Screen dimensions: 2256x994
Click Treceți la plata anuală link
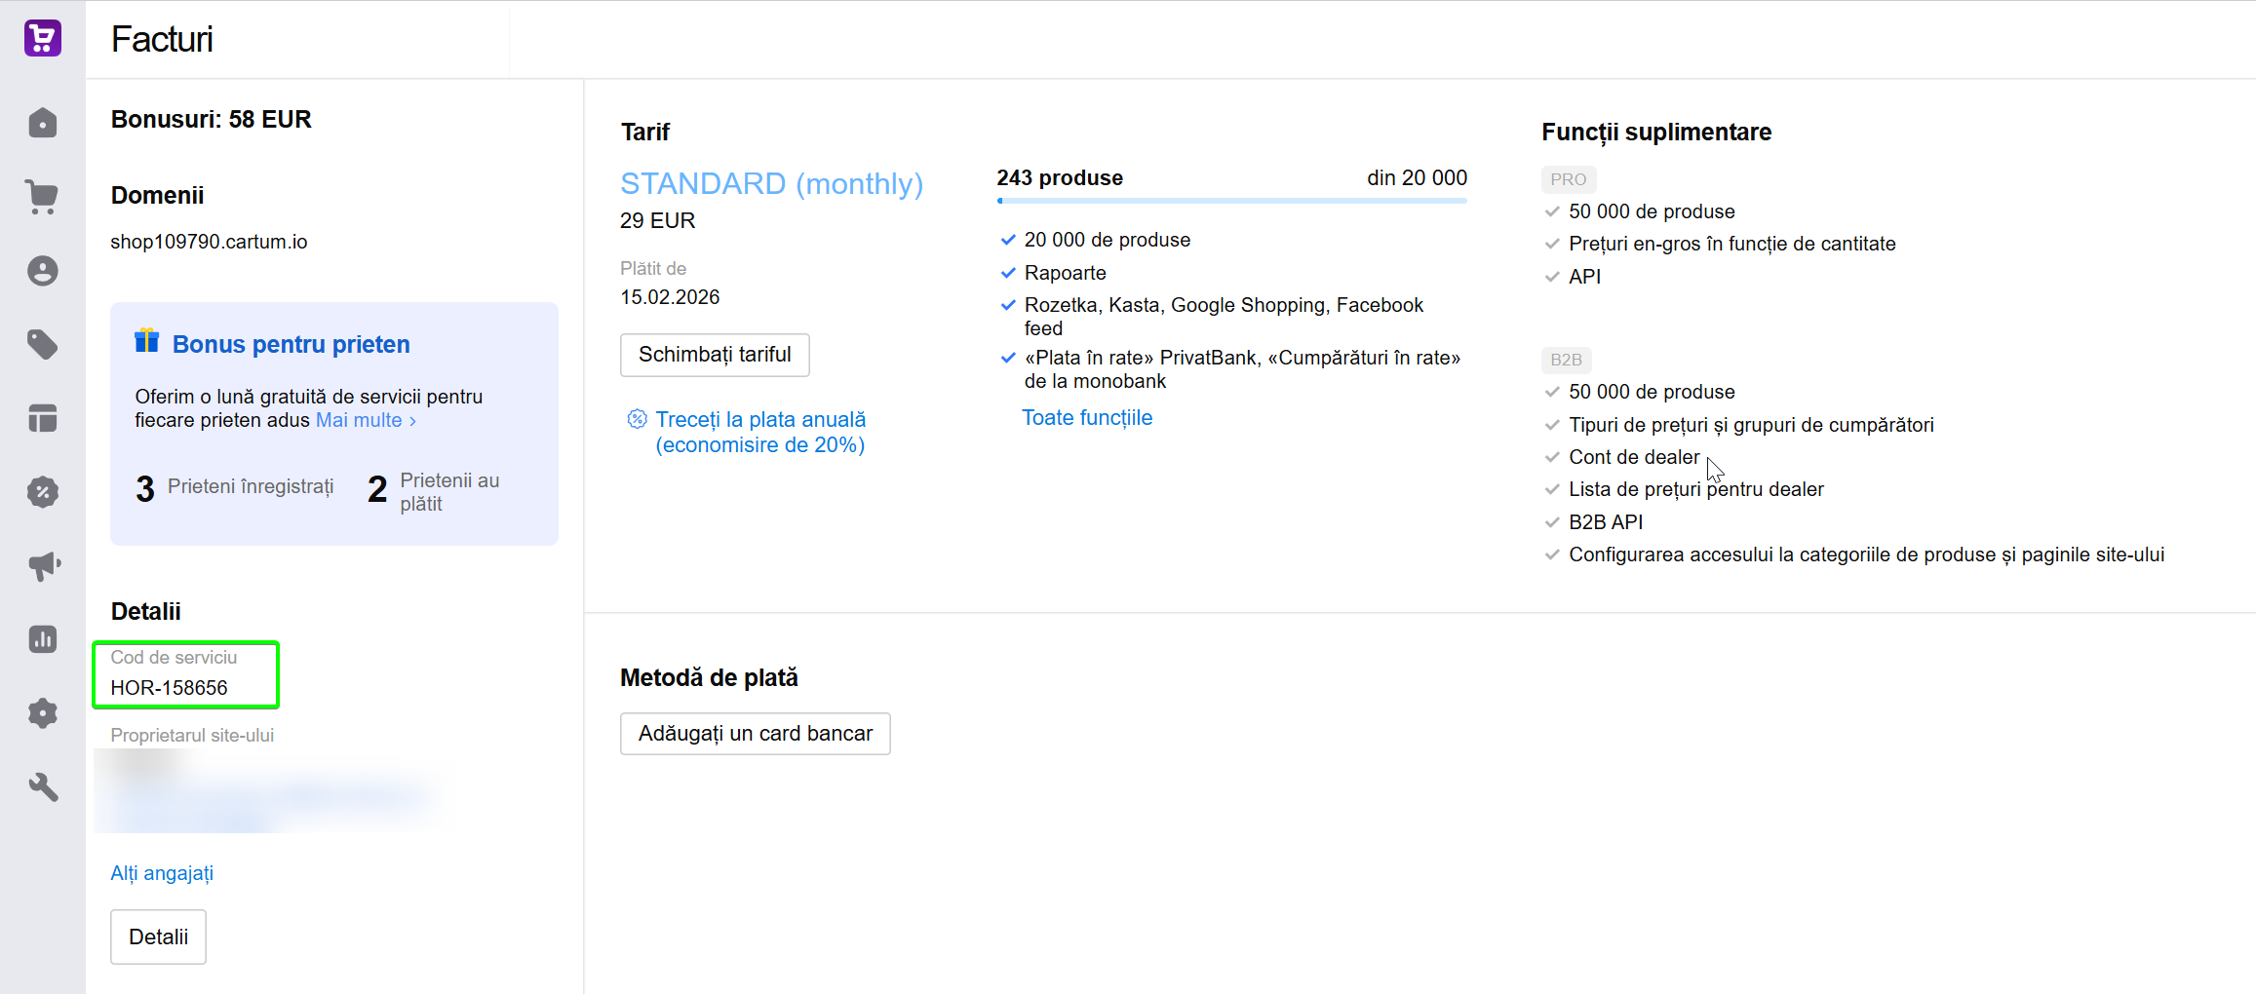pos(760,432)
